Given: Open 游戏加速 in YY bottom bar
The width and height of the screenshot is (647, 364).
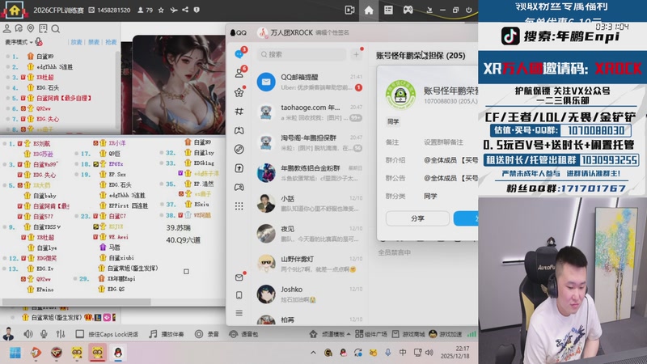Looking at the screenshot, I should click(x=446, y=334).
